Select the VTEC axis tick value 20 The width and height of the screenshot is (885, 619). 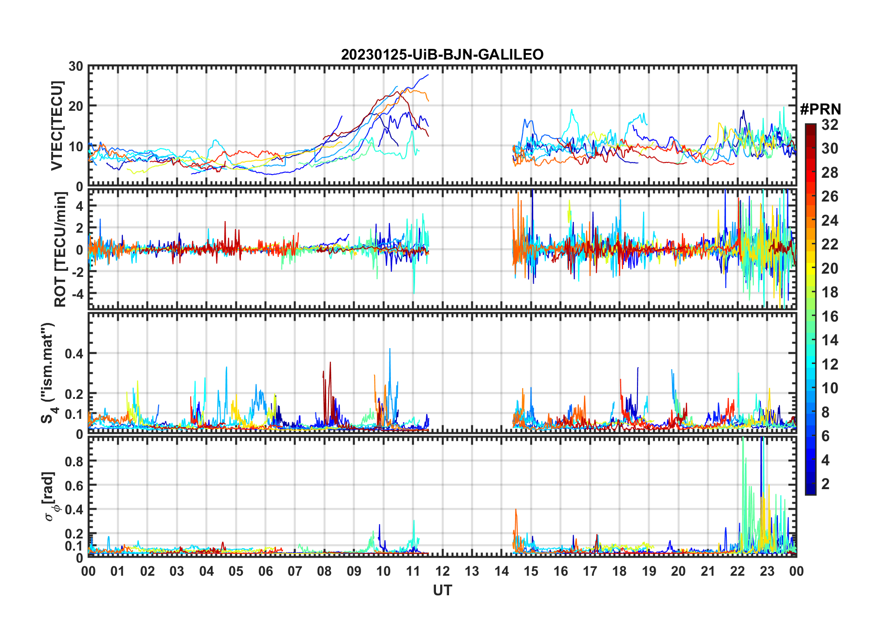click(75, 106)
